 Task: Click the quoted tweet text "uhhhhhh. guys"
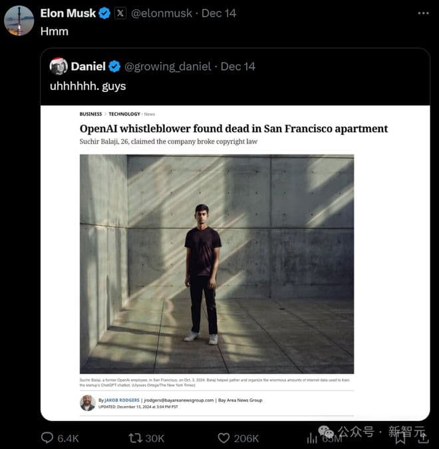click(x=87, y=86)
